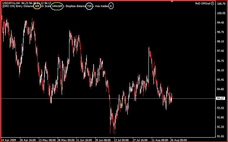Click the Stoploss distance value 720
Screen dimensions: 228x142
point(89,6)
